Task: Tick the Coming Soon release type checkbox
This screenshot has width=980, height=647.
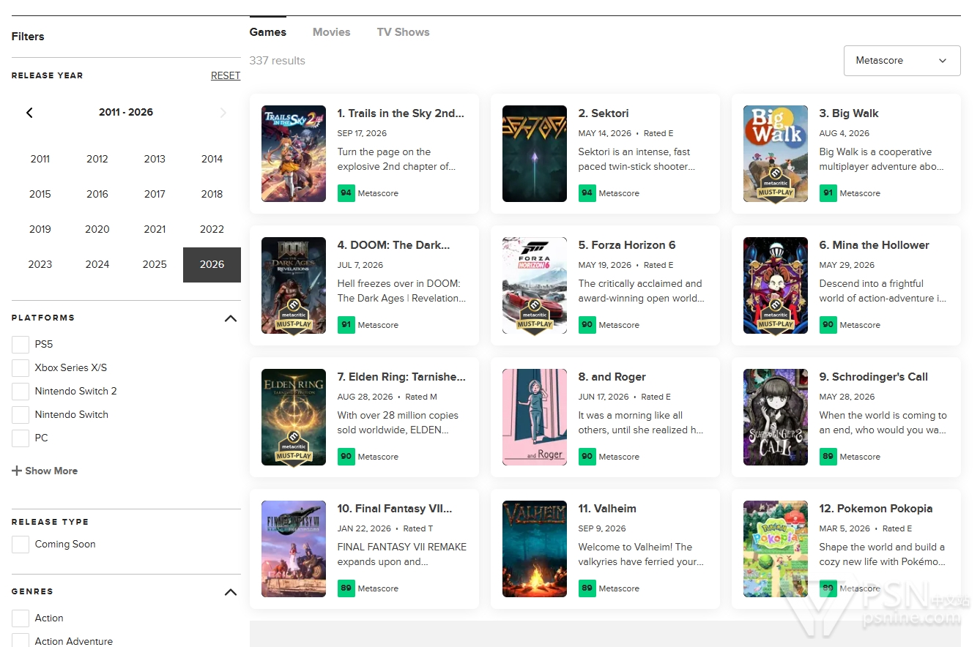Action: (x=21, y=544)
